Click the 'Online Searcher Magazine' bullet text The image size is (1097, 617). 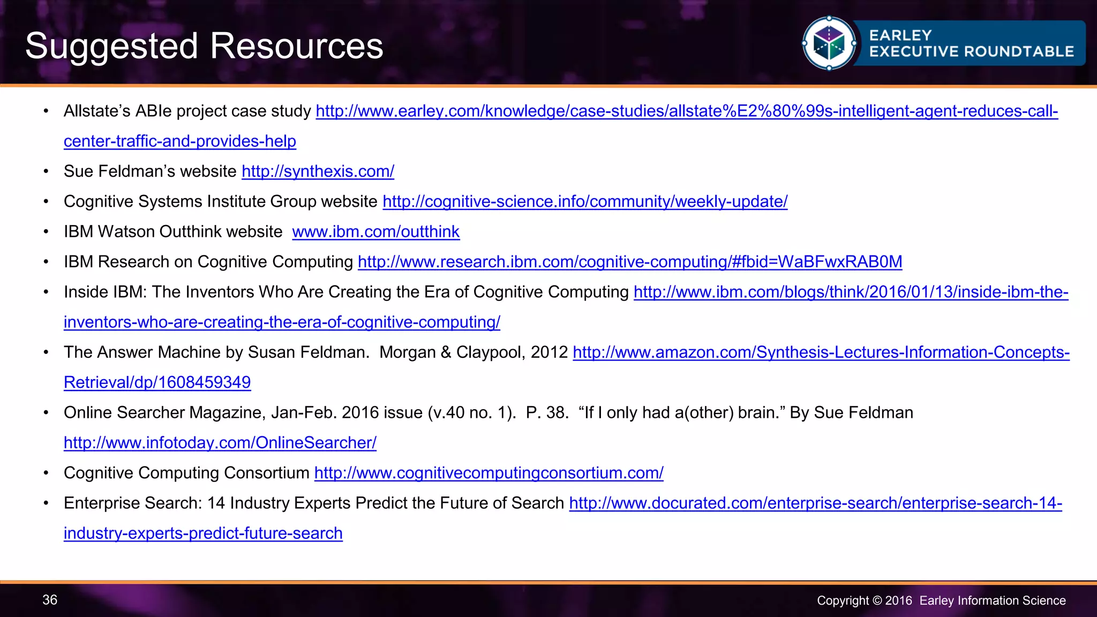click(489, 413)
